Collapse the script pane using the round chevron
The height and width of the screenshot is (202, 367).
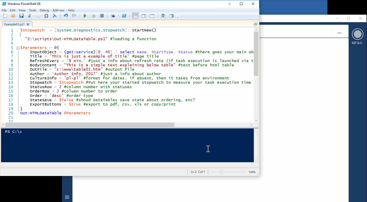click(255, 24)
